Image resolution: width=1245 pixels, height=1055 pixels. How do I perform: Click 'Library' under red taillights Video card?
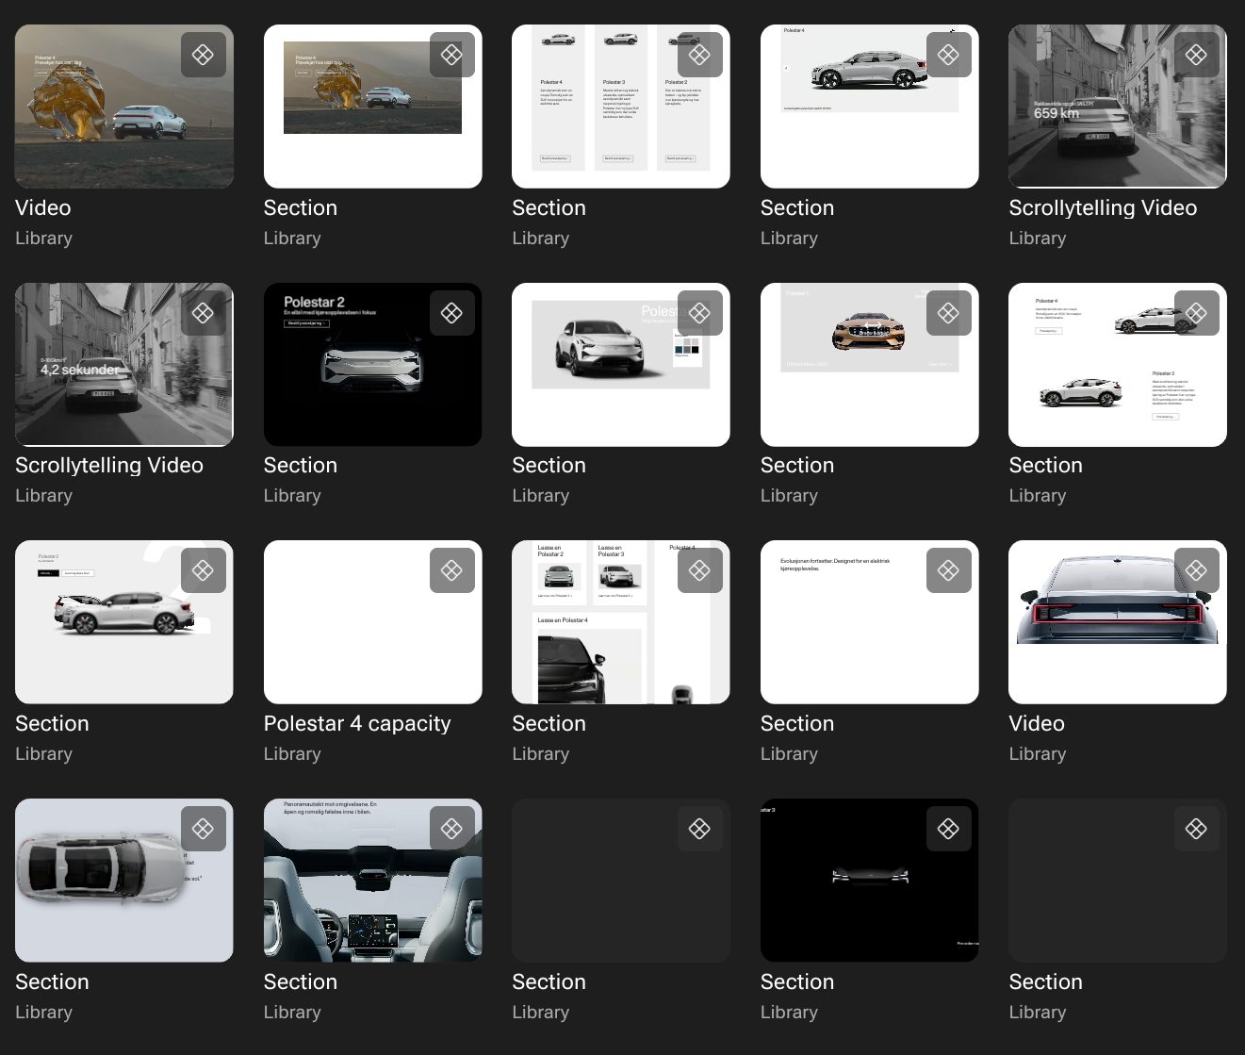[1037, 753]
